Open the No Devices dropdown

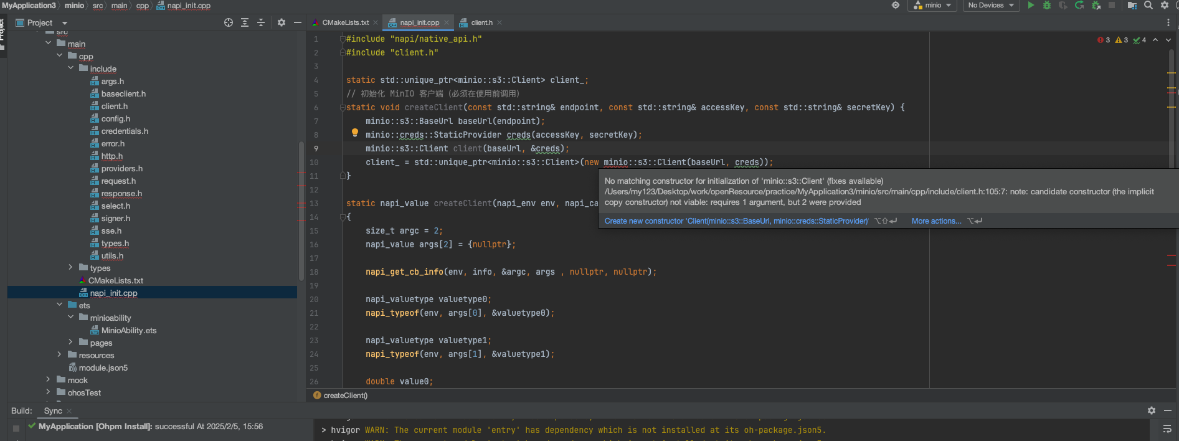pyautogui.click(x=991, y=5)
